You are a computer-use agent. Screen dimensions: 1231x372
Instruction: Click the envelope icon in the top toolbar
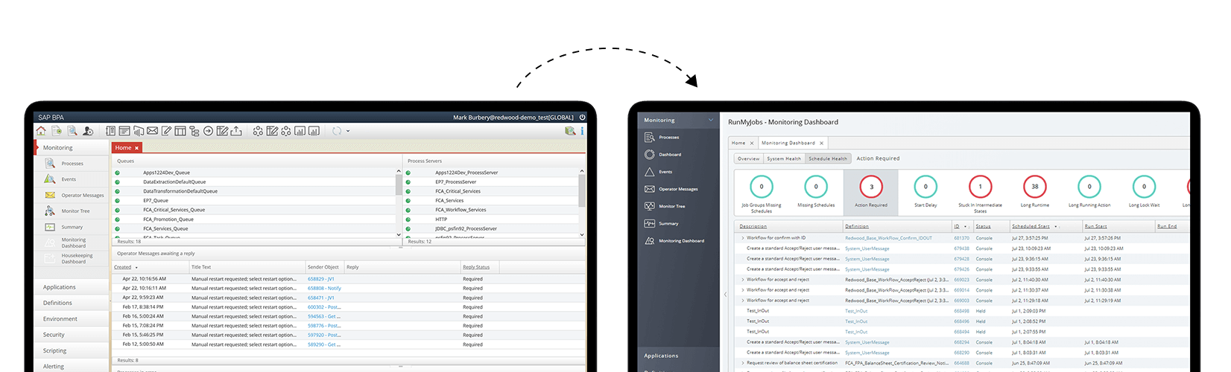tap(152, 131)
